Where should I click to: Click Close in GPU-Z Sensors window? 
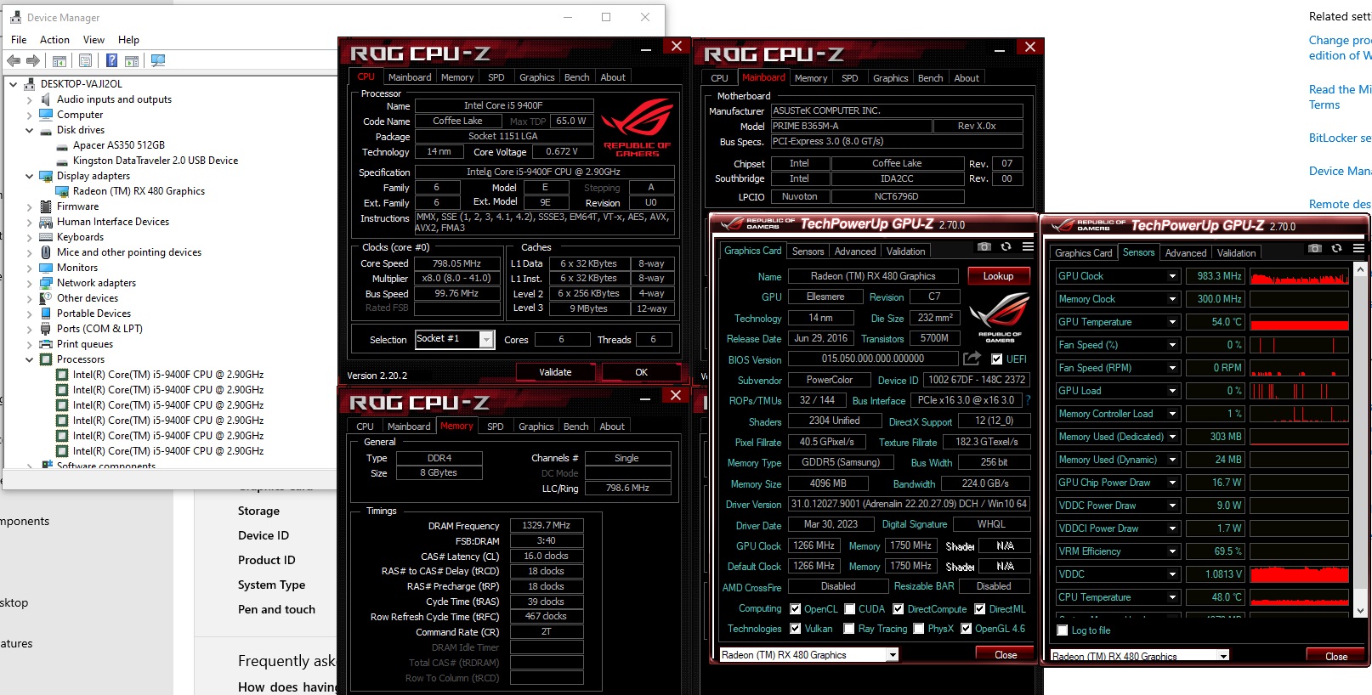click(x=1336, y=657)
